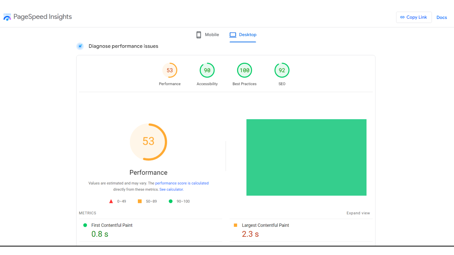
Task: Click the Mobile phone icon
Action: (x=199, y=35)
